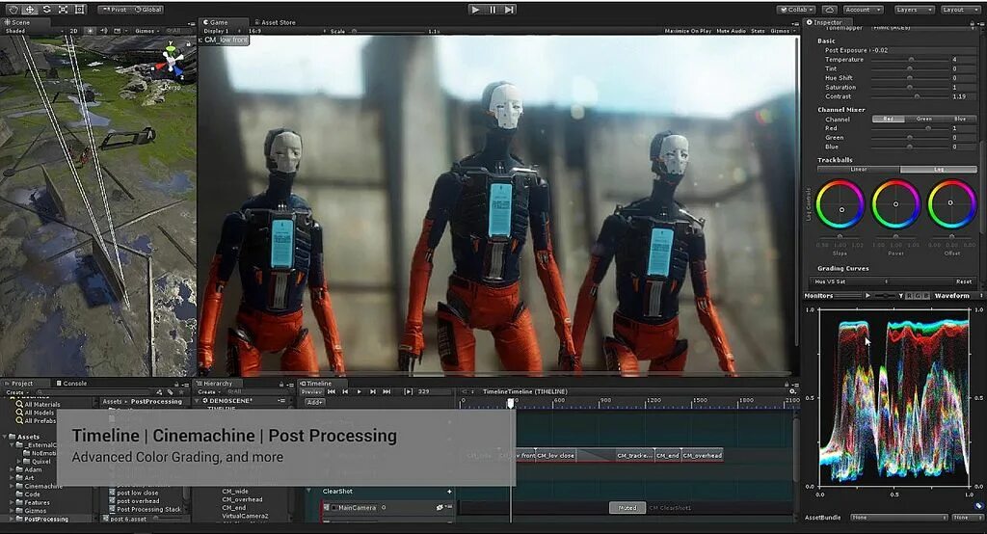Open scene effects image icon
The image size is (987, 534).
(116, 30)
